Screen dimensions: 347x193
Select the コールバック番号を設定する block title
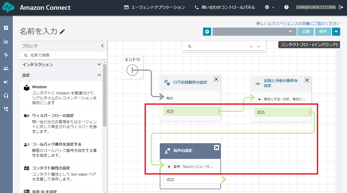(x=57, y=144)
